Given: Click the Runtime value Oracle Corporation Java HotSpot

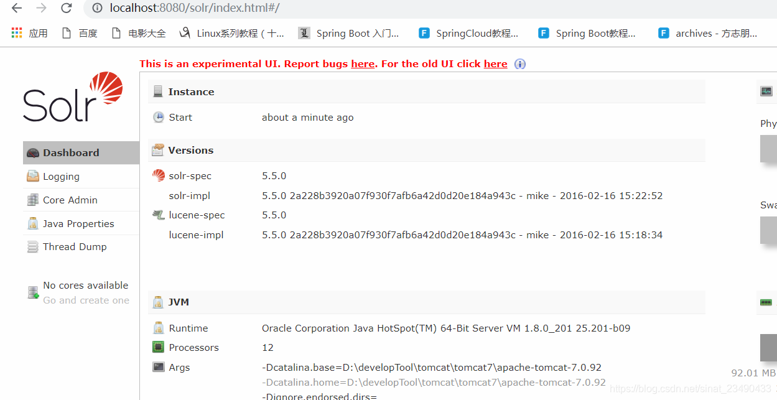Looking at the screenshot, I should 446,328.
